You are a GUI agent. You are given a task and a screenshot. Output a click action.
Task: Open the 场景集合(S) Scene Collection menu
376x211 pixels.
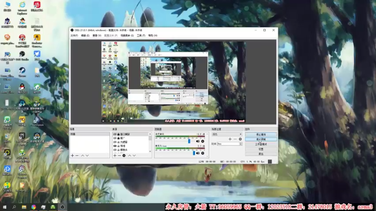[127, 36]
